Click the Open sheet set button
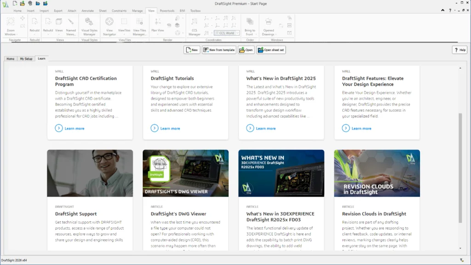The height and width of the screenshot is (265, 471). [x=271, y=50]
